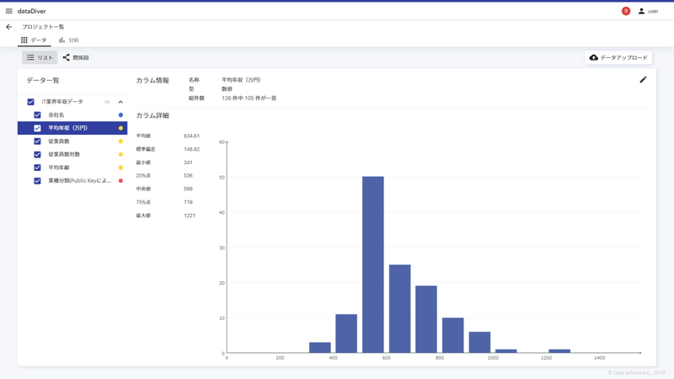This screenshot has width=674, height=379.
Task: Toggle the IT業界年収データ checkbox
Action: click(x=30, y=102)
